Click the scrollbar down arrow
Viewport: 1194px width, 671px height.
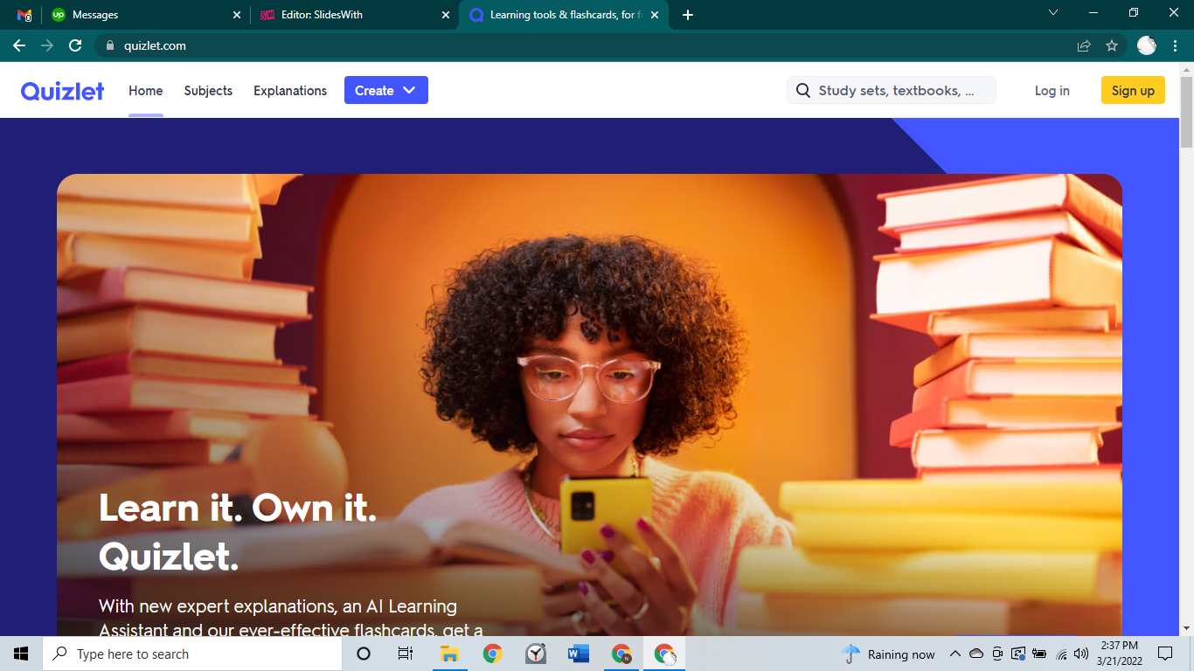(x=1186, y=628)
